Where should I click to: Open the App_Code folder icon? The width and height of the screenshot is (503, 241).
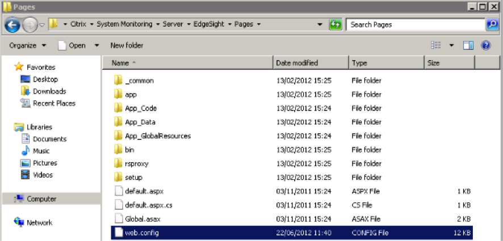click(x=118, y=108)
